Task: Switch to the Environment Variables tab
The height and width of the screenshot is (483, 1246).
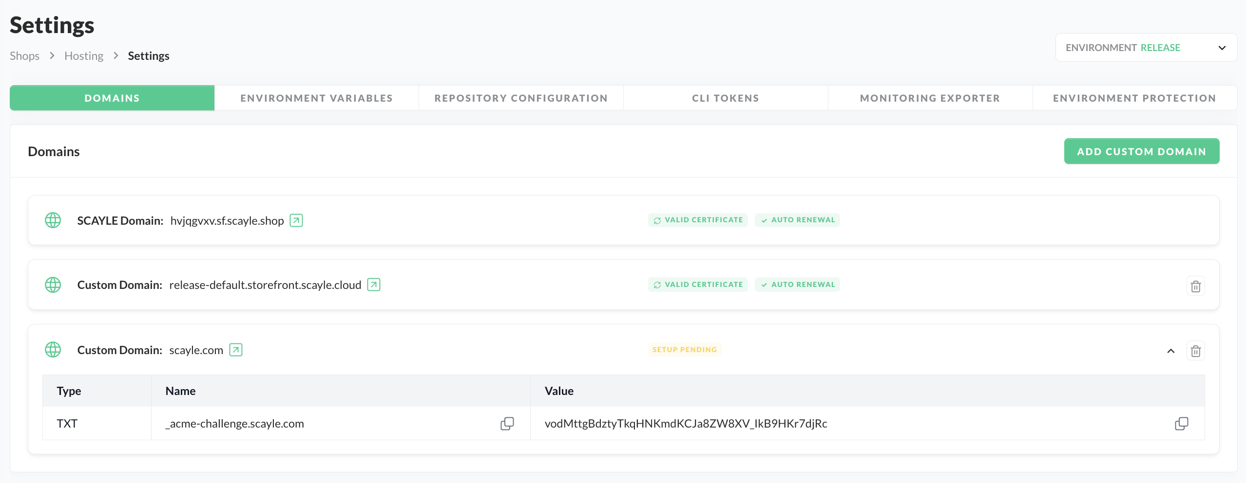Action: (x=316, y=98)
